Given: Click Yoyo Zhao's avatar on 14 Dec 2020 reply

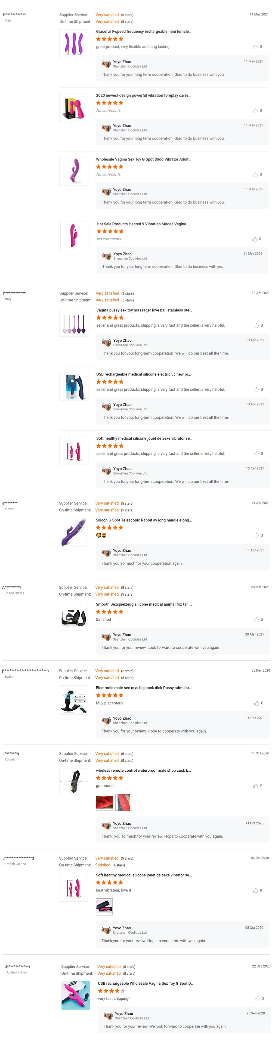Looking at the screenshot, I should click(x=106, y=720).
